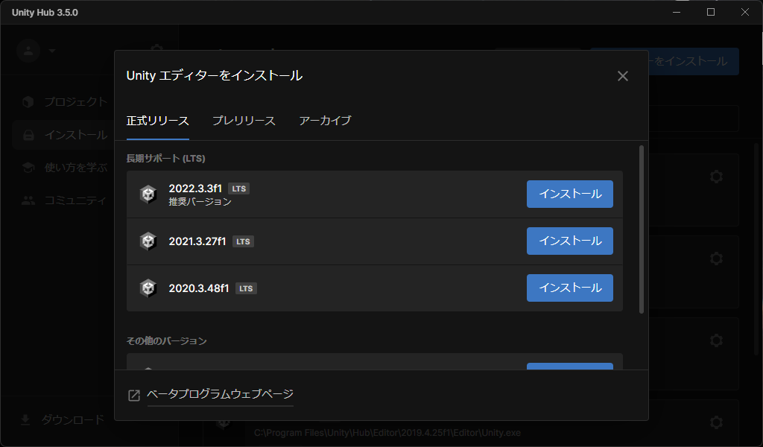Open the ベータプログラムウェブページ link
This screenshot has width=763, height=447.
coord(220,394)
